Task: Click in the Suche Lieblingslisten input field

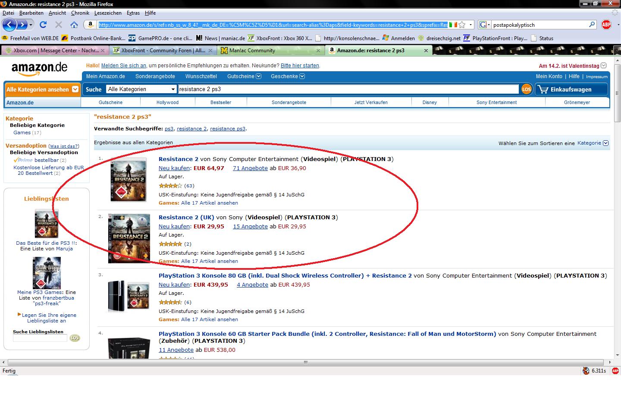Action: point(40,338)
